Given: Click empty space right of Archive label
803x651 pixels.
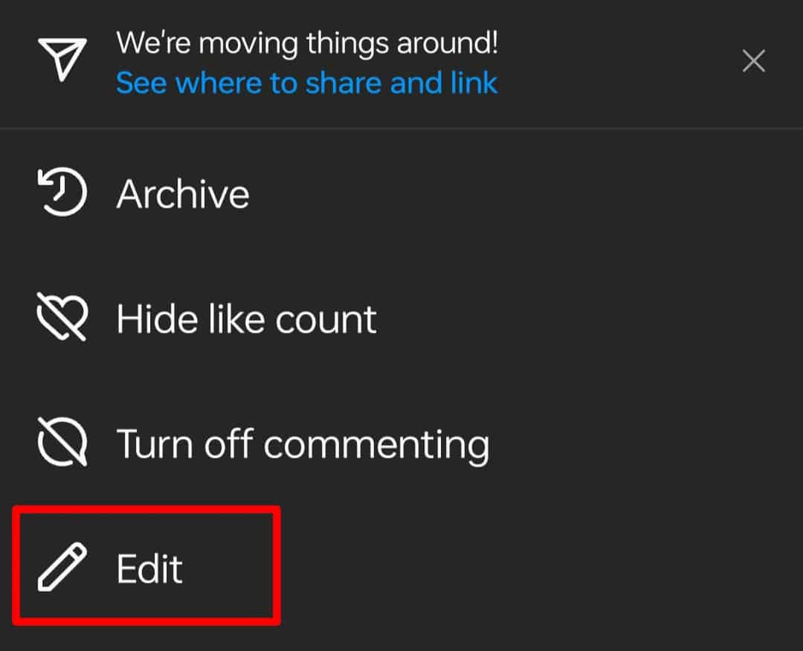Looking at the screenshot, I should [520, 194].
